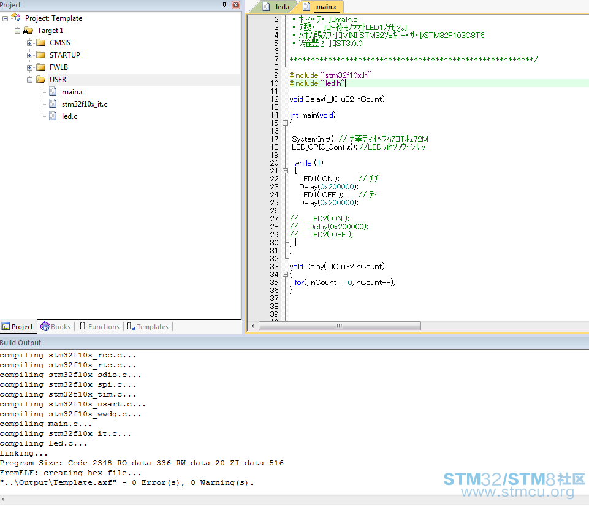This screenshot has width=589, height=507.
Task: Click the 'int main(void)' line
Action: coord(313,115)
